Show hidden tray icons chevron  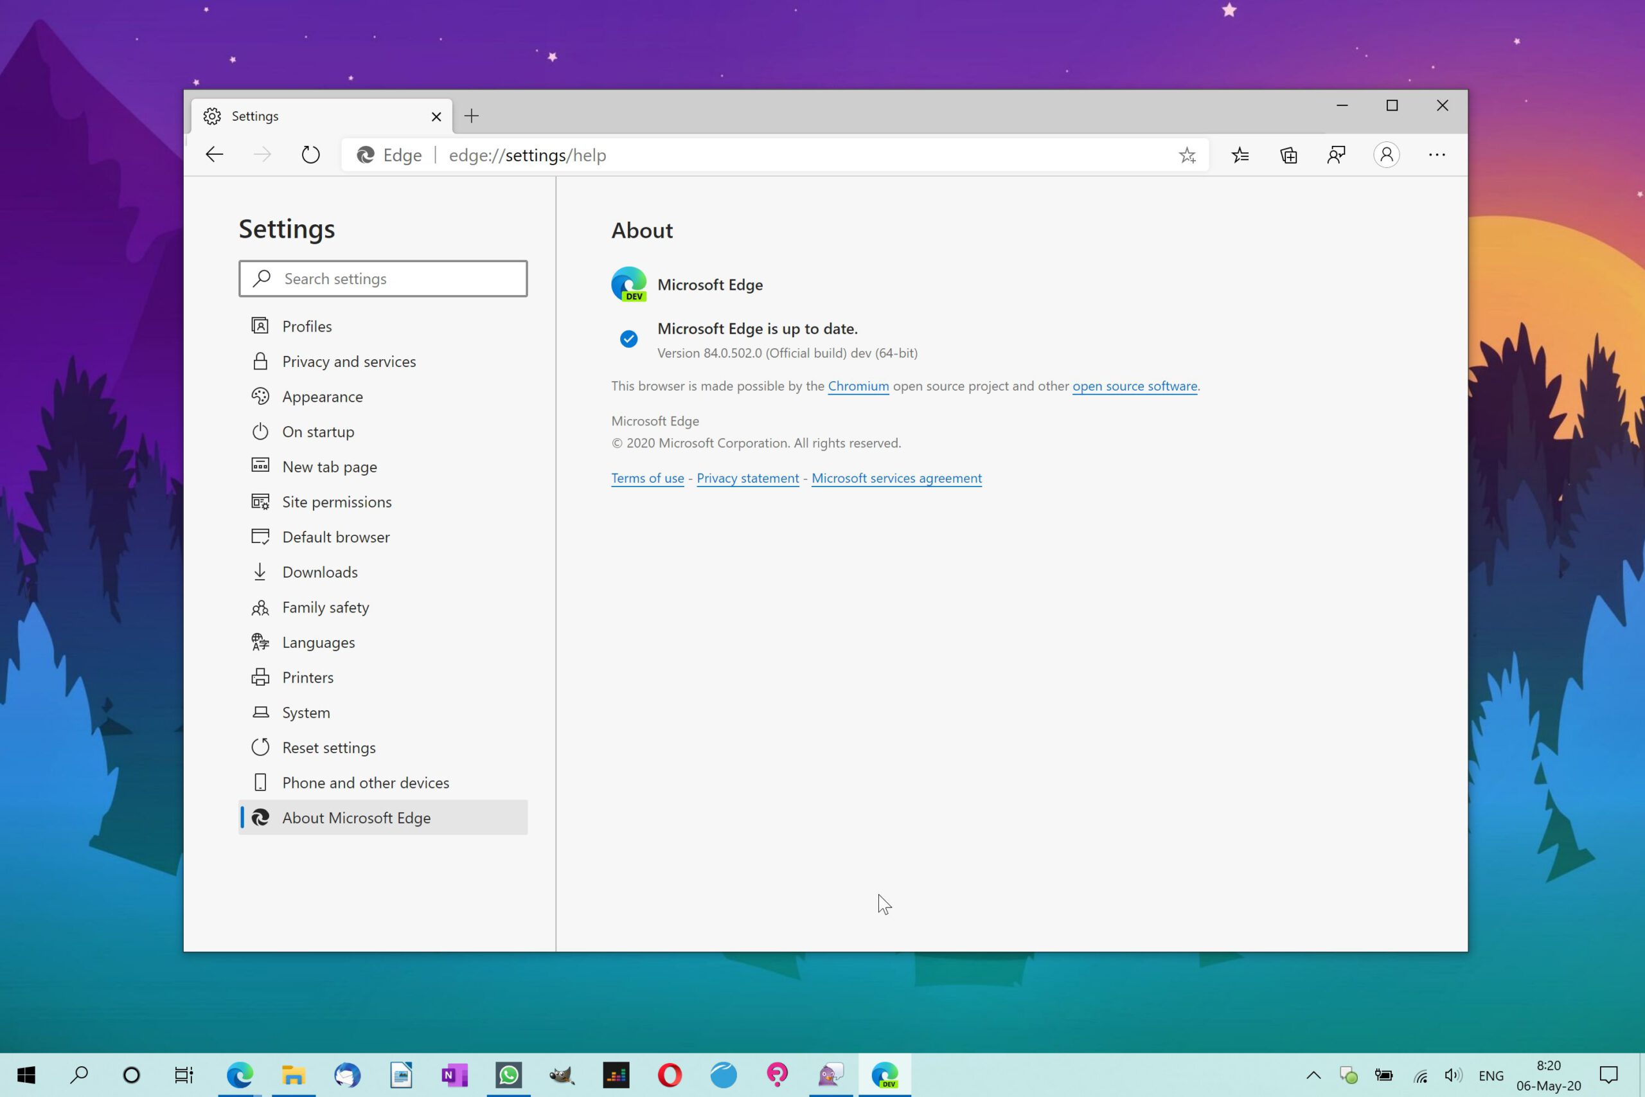point(1313,1075)
